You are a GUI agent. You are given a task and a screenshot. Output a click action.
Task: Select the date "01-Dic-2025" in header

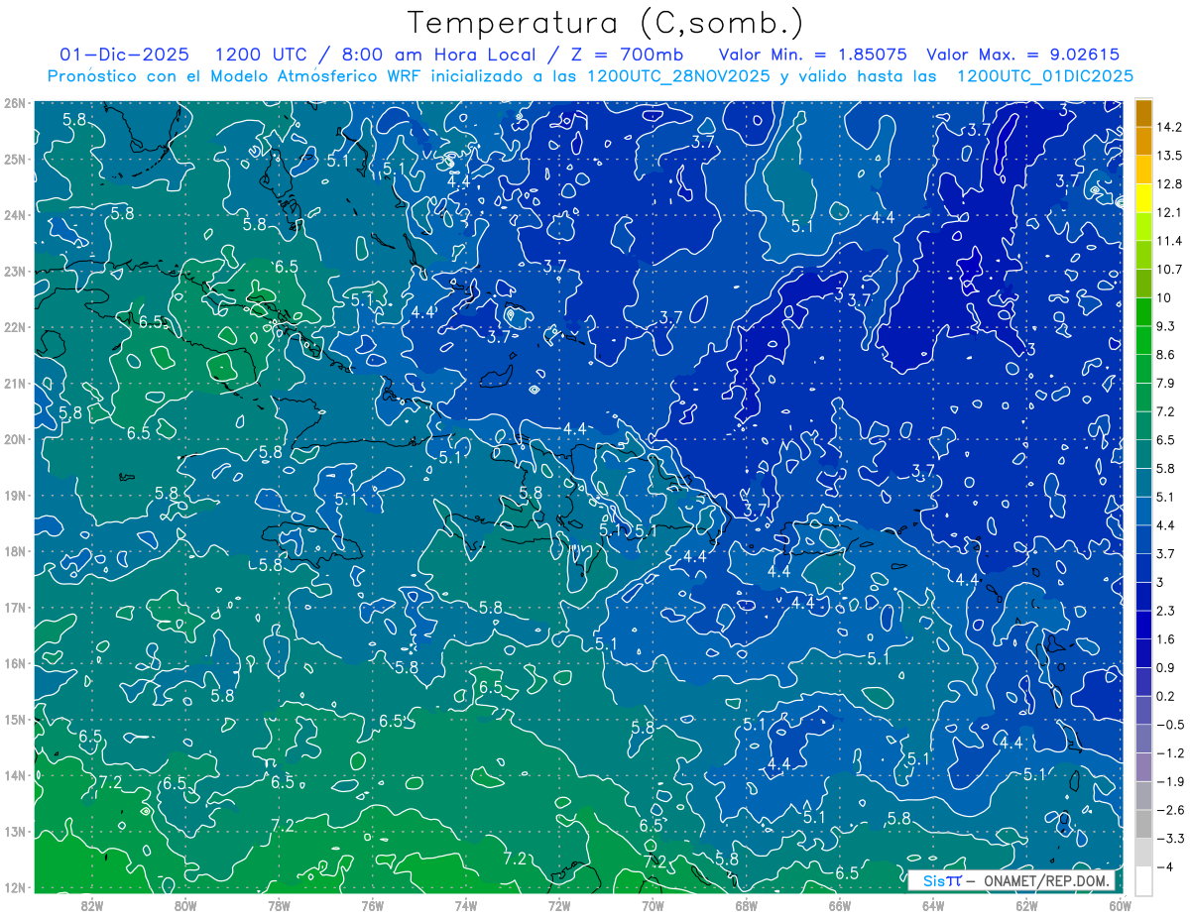click(x=122, y=55)
